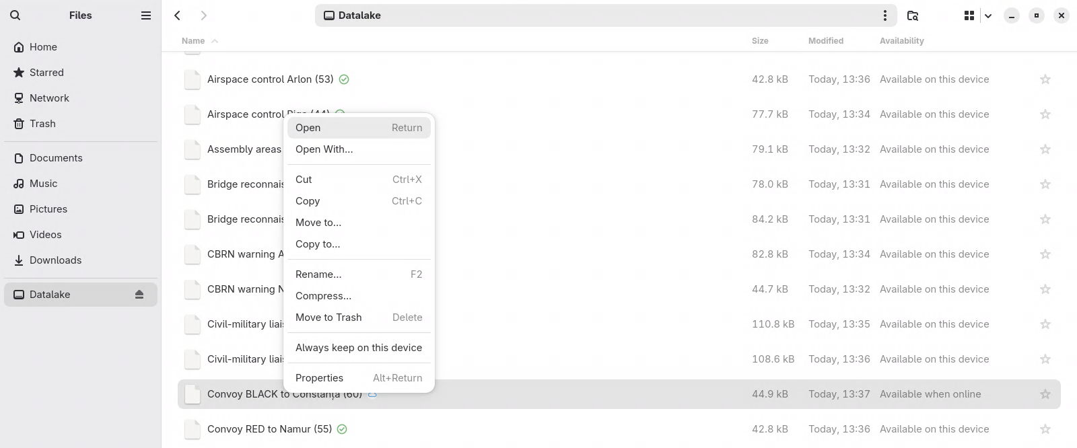Open Network location in sidebar
Image resolution: width=1077 pixels, height=448 pixels.
point(81,98)
